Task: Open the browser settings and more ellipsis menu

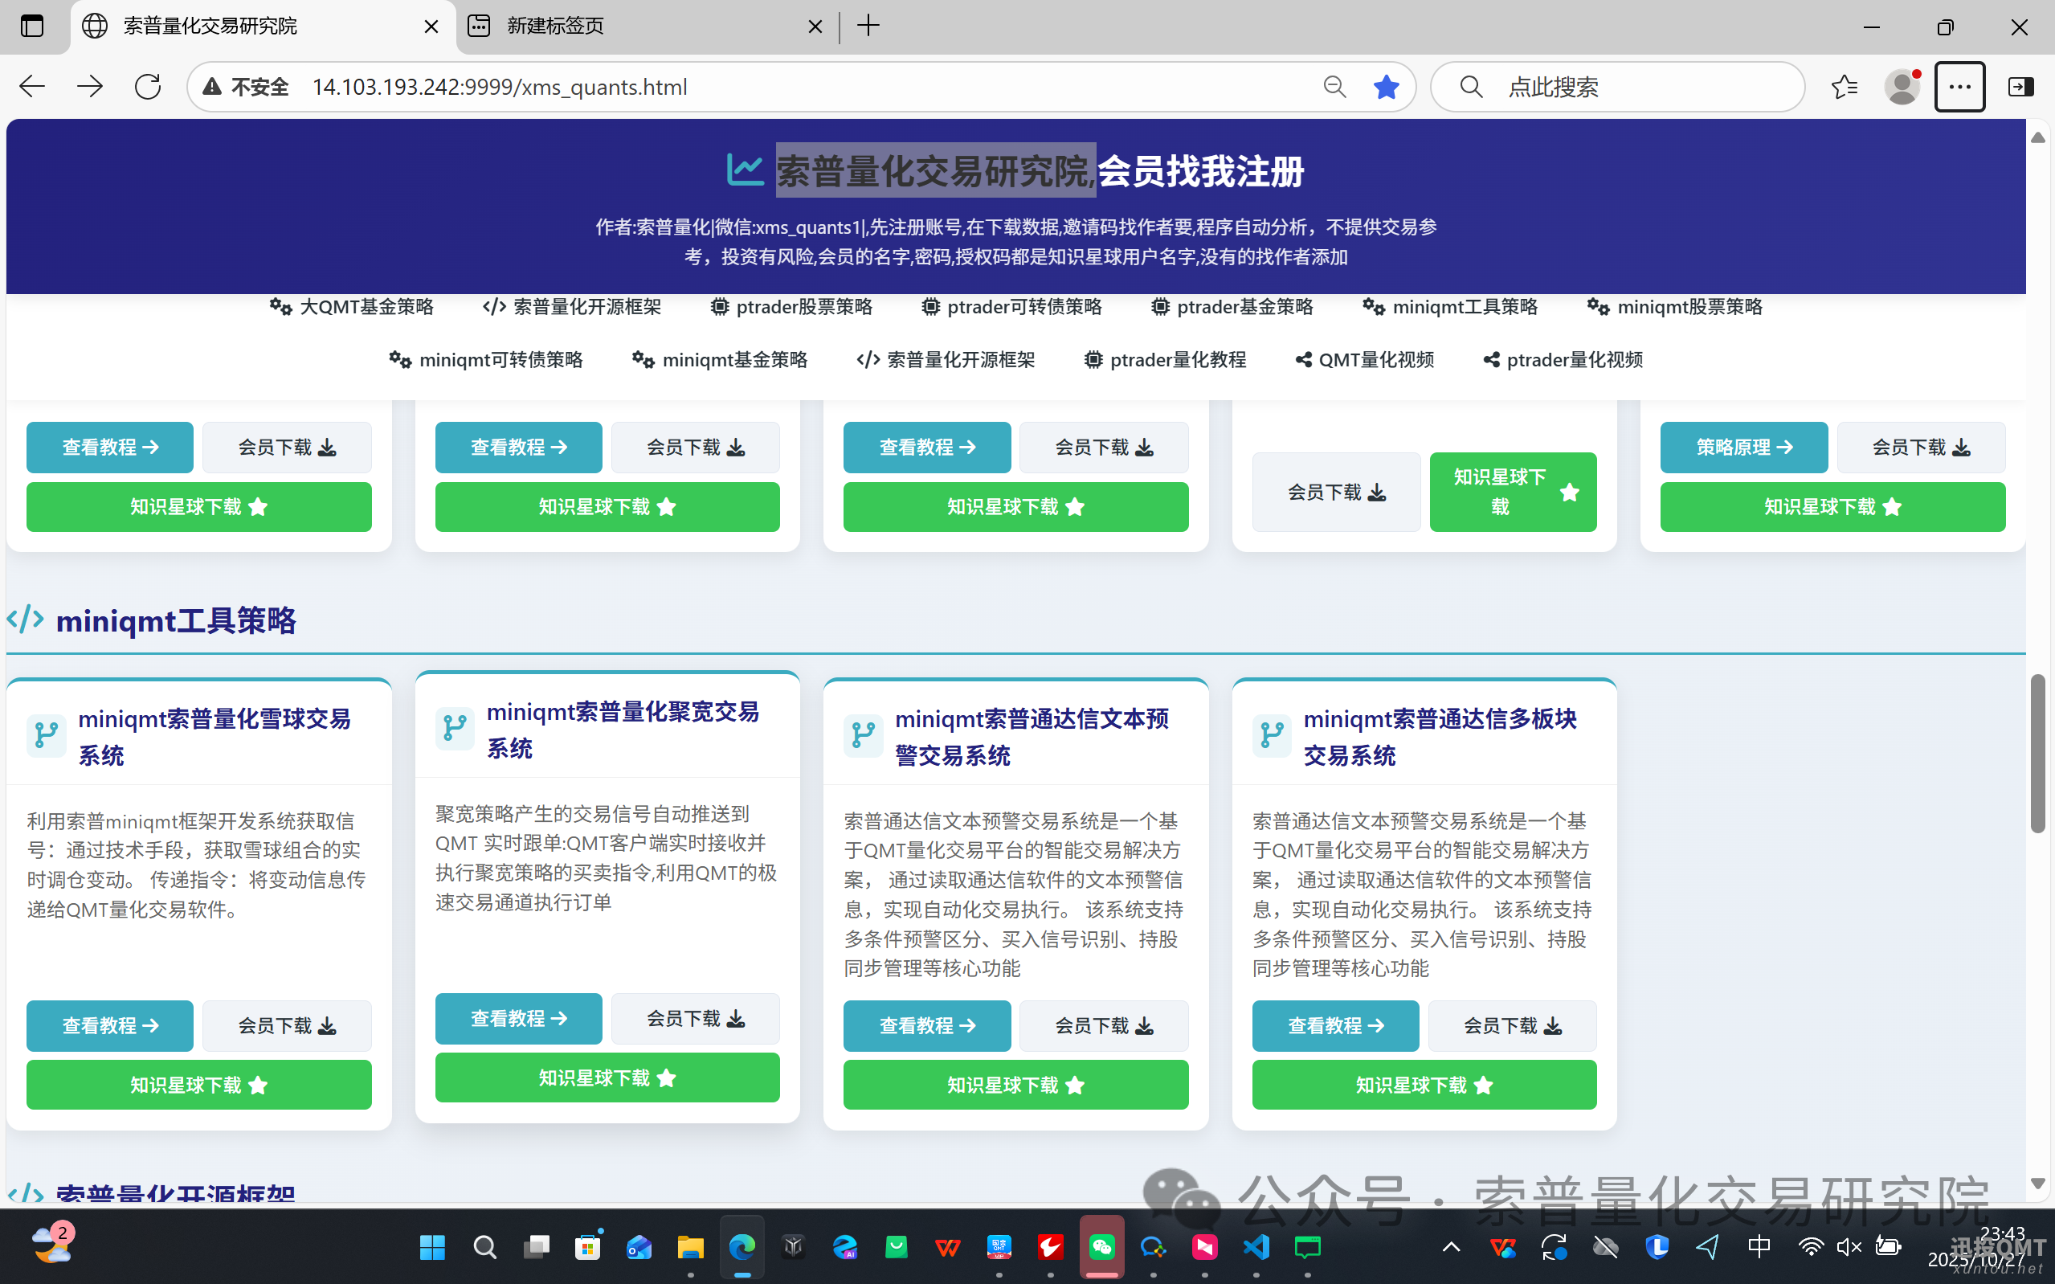Action: (1959, 87)
